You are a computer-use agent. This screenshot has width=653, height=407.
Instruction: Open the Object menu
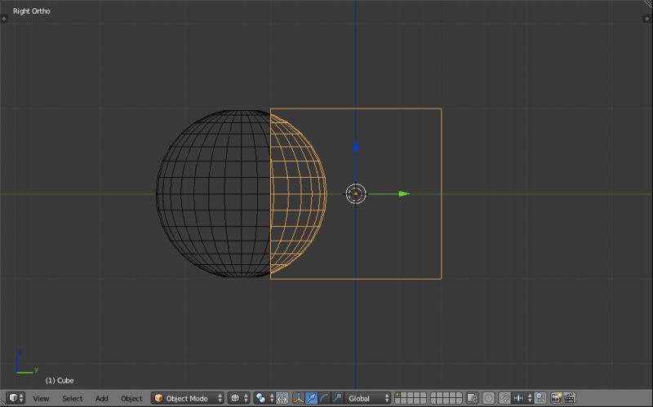click(131, 398)
